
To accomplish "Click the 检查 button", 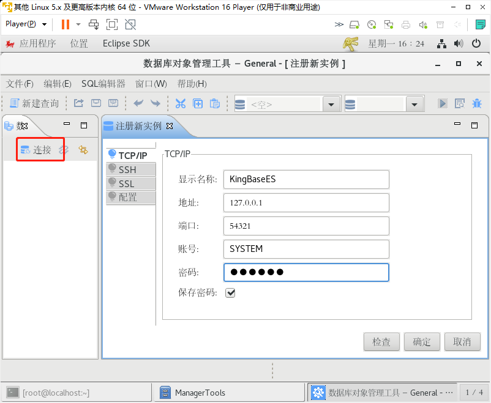I will pyautogui.click(x=381, y=342).
